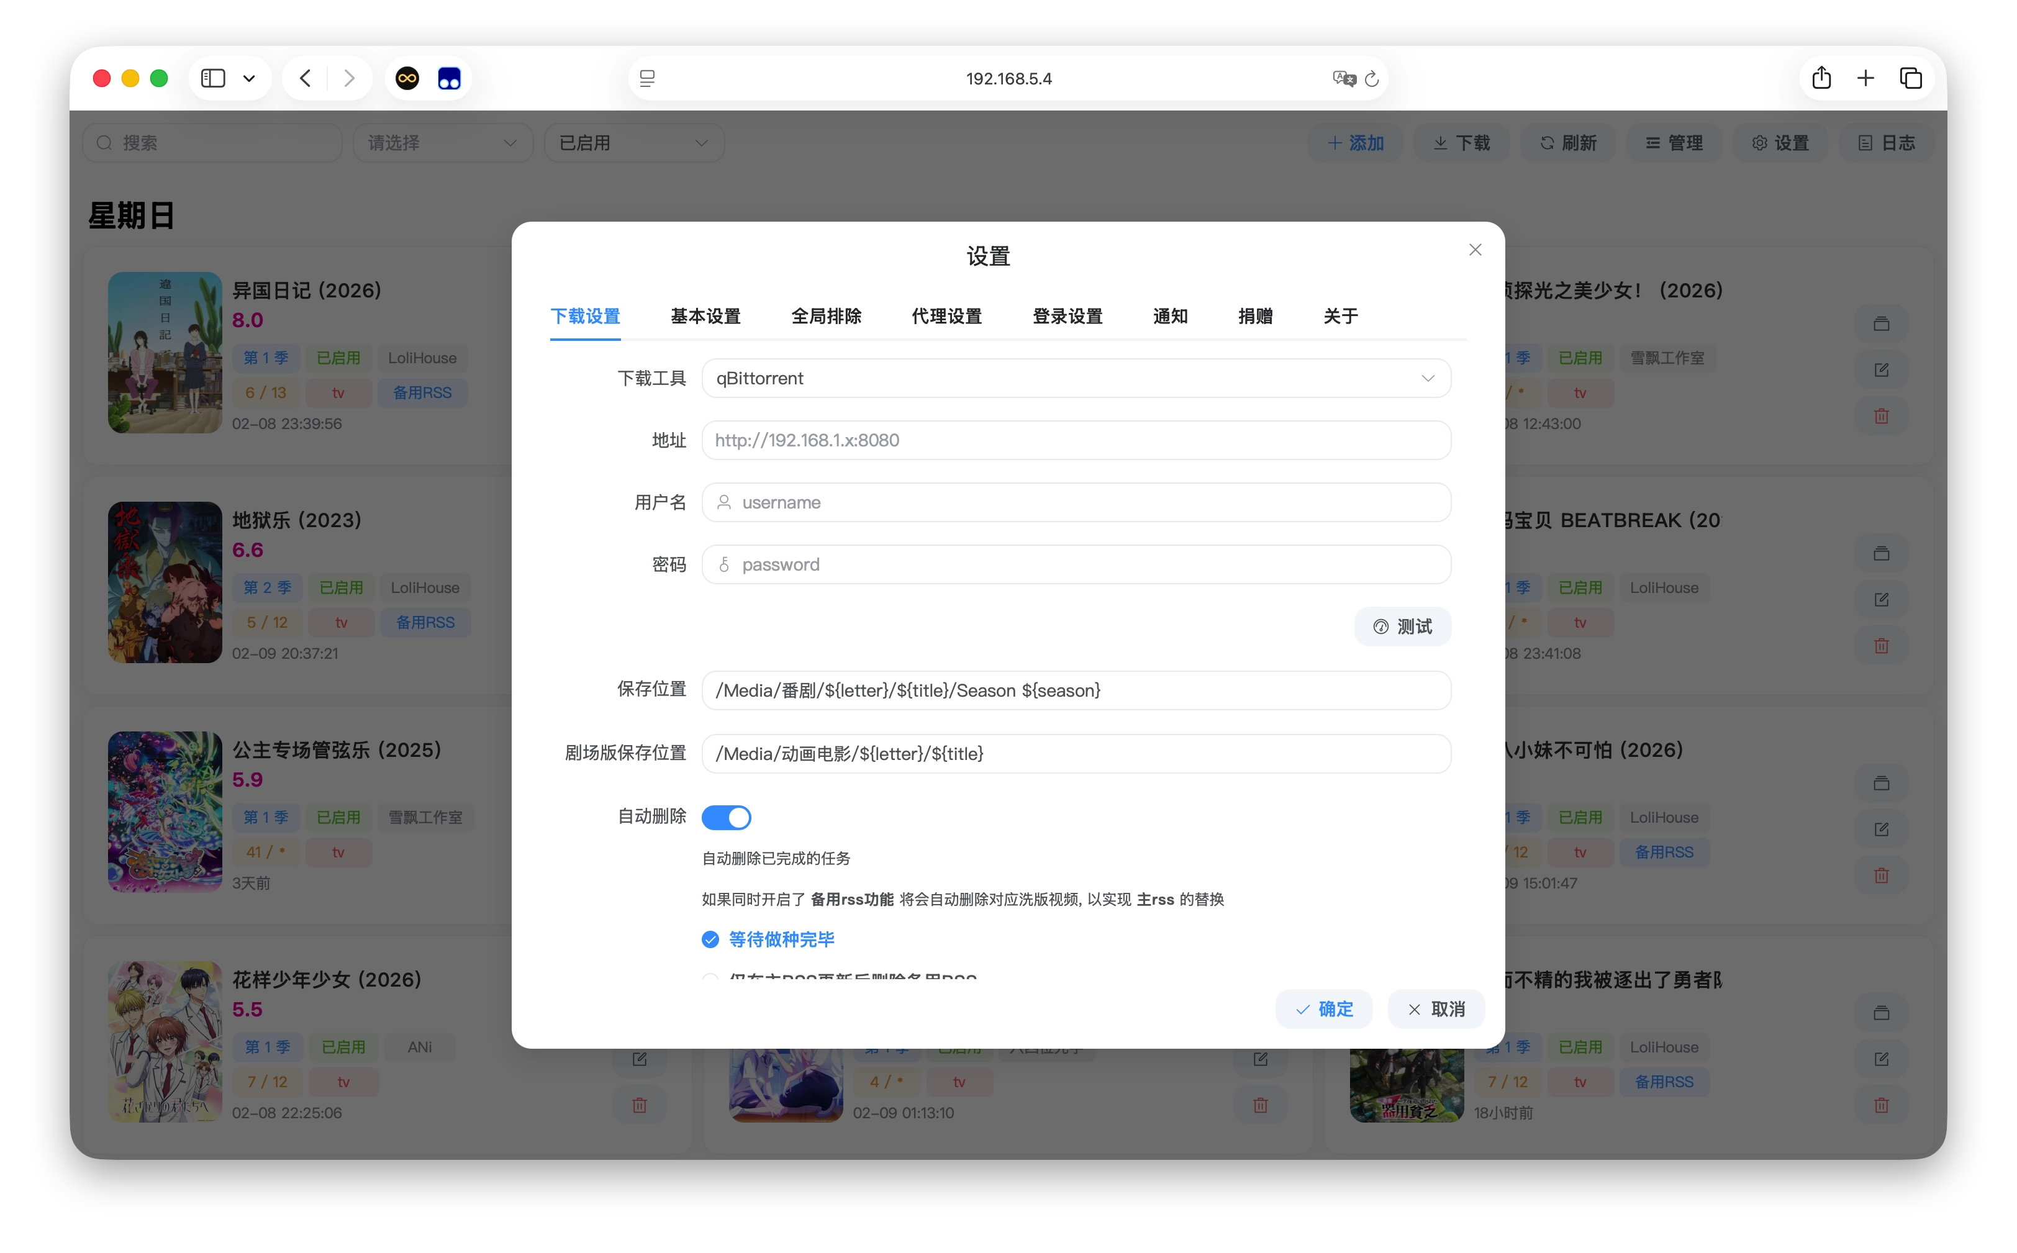2017x1253 pixels.
Task: Open the 管理 management panel
Action: point(1674,143)
